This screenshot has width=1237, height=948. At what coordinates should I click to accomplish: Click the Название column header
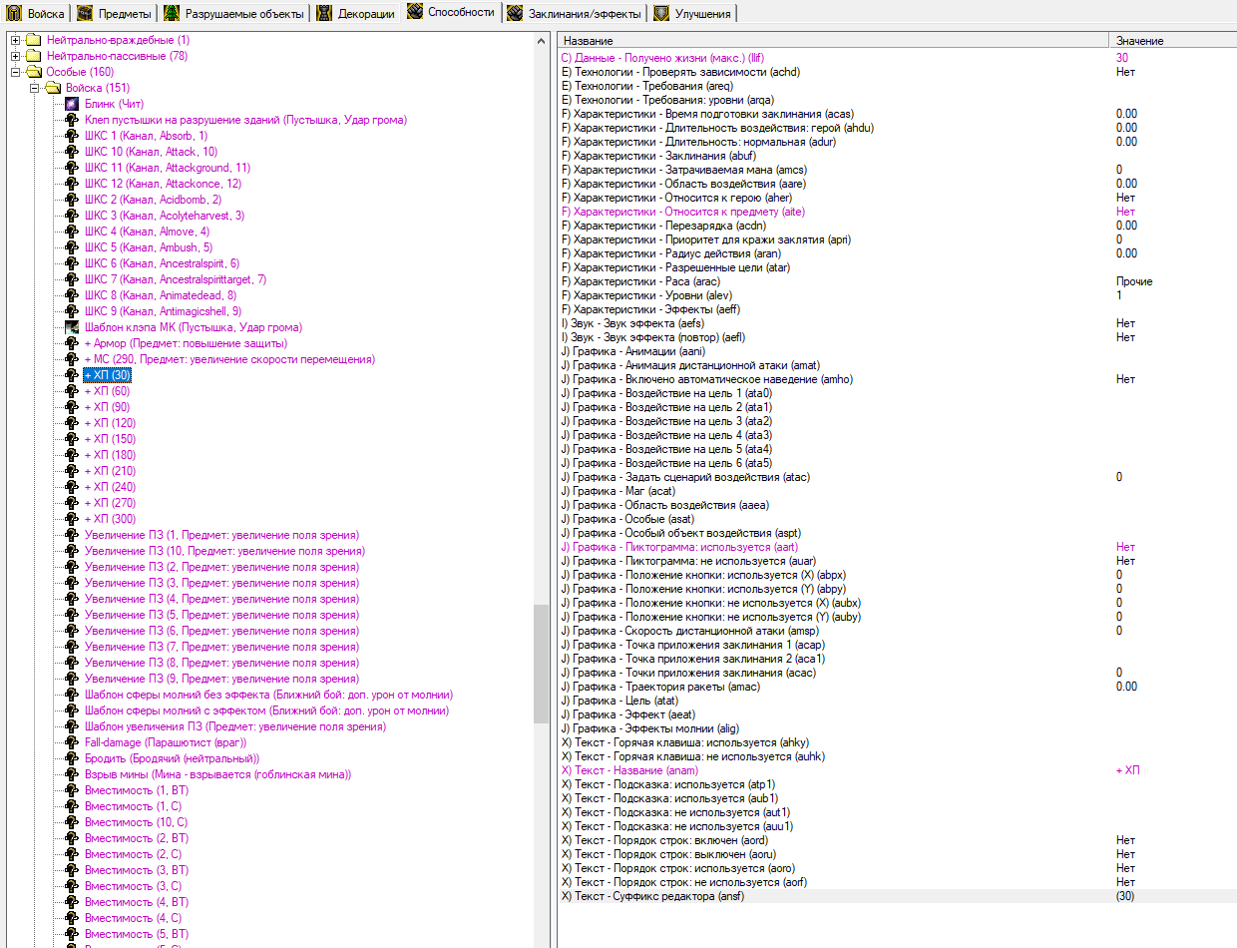pyautogui.click(x=833, y=41)
